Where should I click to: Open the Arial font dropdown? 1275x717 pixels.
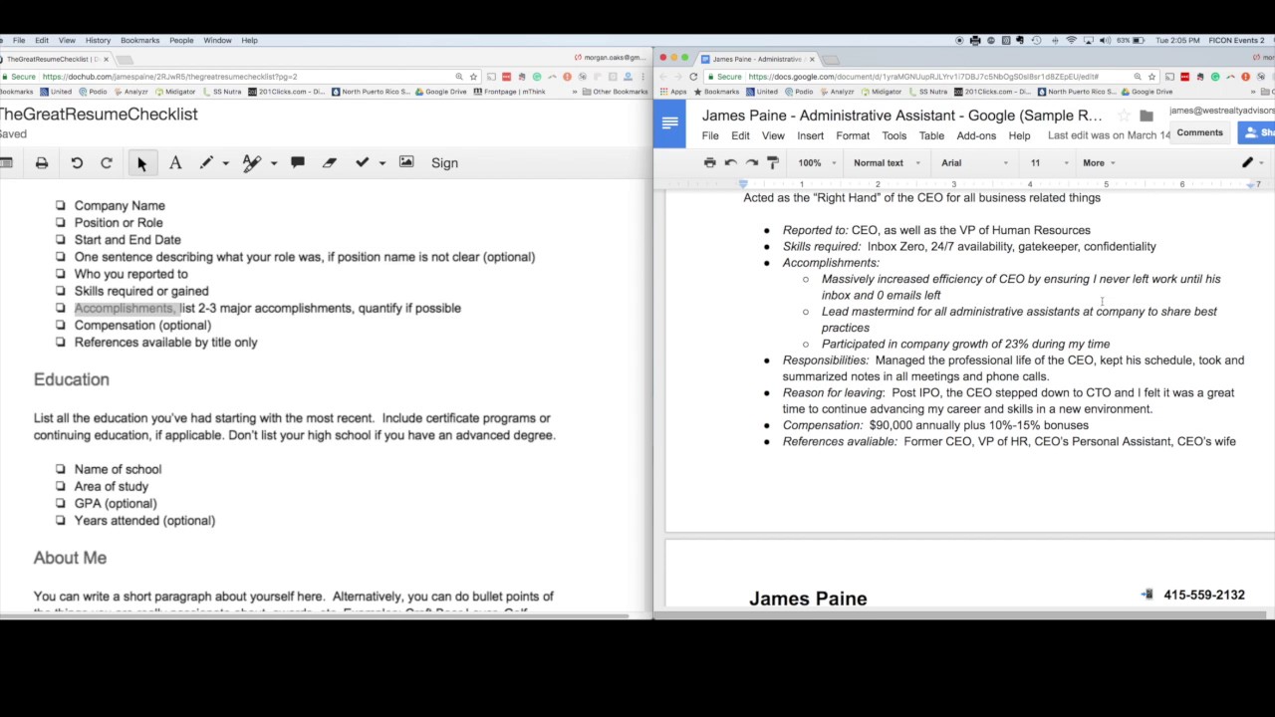975,163
